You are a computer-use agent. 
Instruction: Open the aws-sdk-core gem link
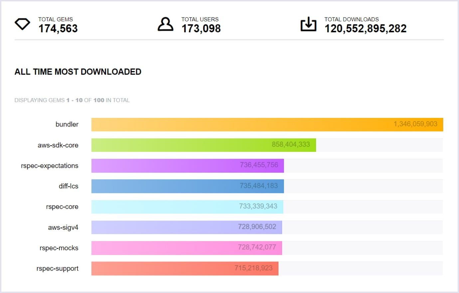point(58,145)
